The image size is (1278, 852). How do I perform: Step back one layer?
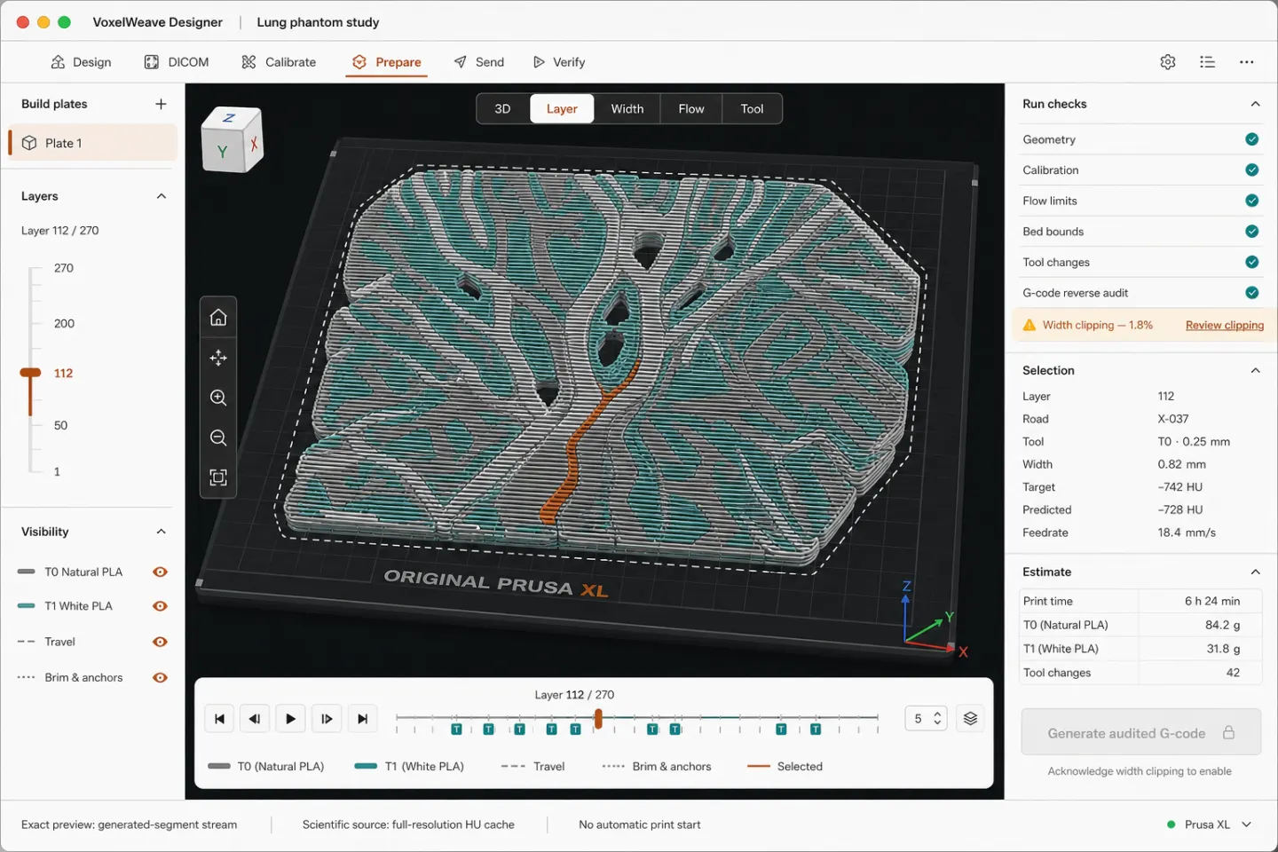click(255, 719)
